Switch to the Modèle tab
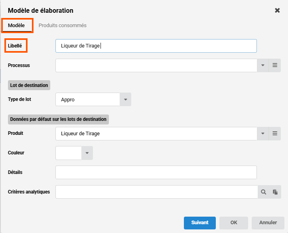This screenshot has width=288, height=233. 16,26
